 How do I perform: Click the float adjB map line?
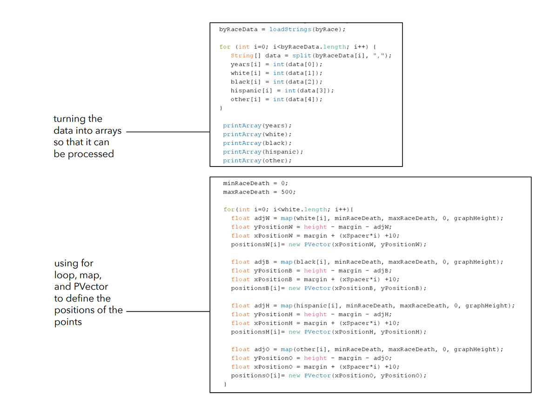(x=367, y=262)
